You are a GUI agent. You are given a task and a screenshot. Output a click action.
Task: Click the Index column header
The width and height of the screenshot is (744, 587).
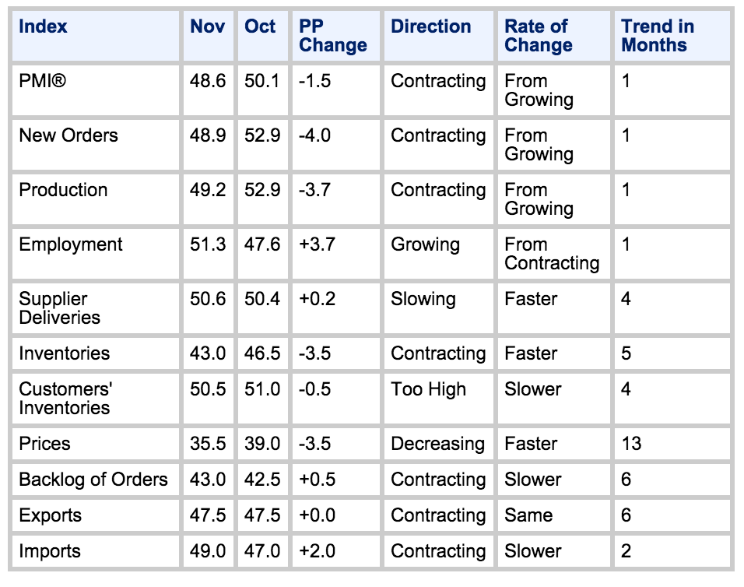[x=44, y=26]
